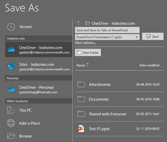Toggle Name sort direction arrow

click(x=88, y=65)
